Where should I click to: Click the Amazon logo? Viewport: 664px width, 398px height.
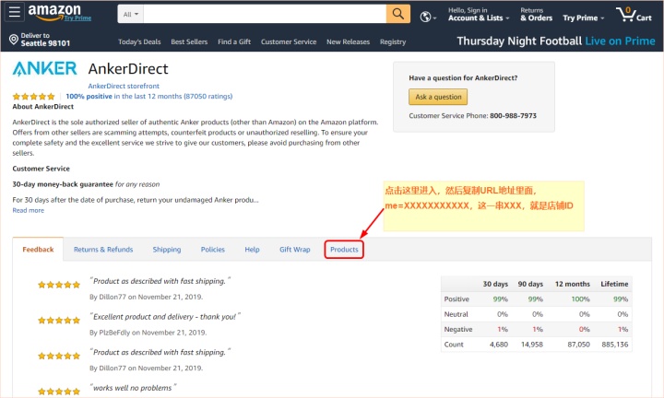(x=54, y=11)
